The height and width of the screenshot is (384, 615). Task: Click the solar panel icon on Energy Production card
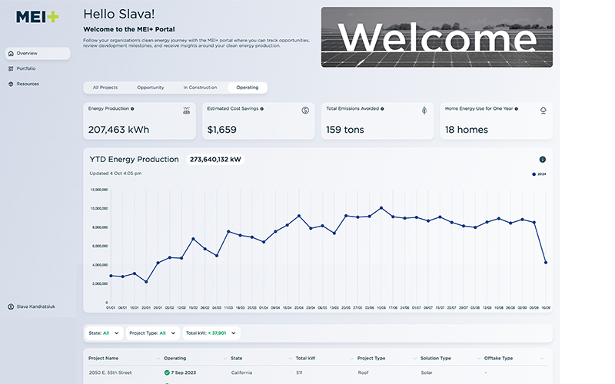[x=186, y=111]
